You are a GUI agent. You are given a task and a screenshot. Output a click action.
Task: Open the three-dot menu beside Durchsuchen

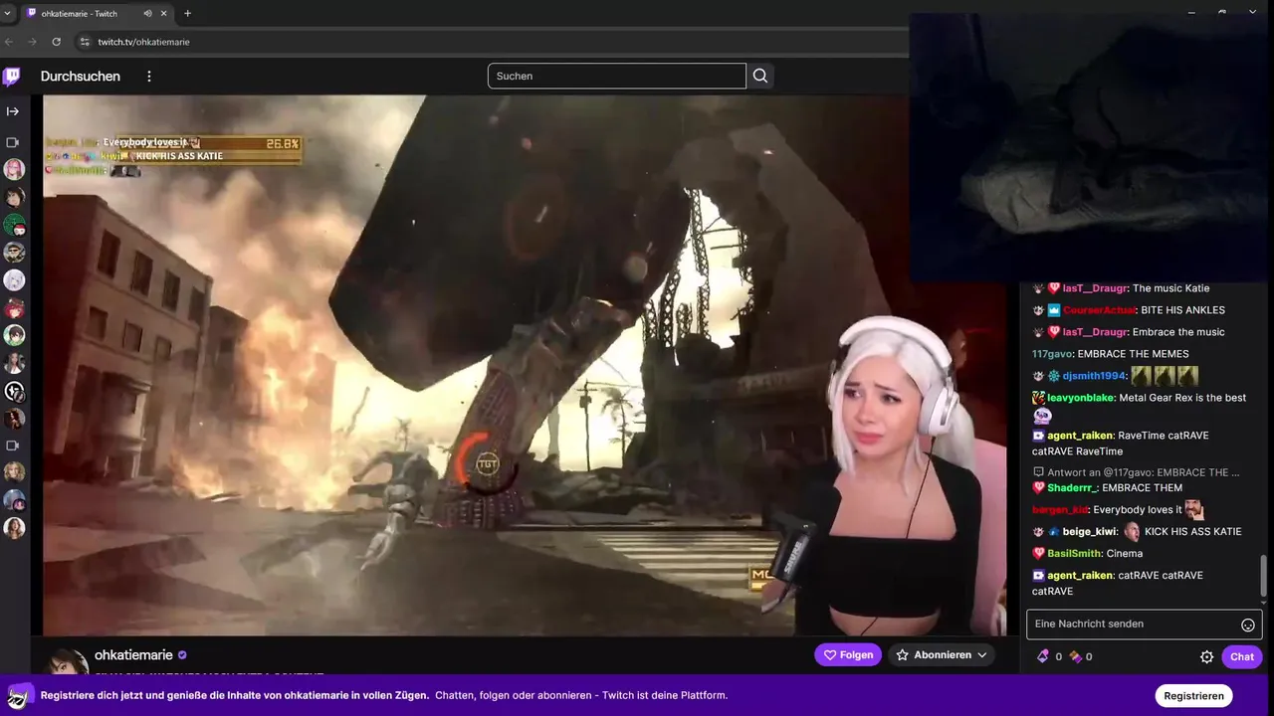[x=149, y=77]
